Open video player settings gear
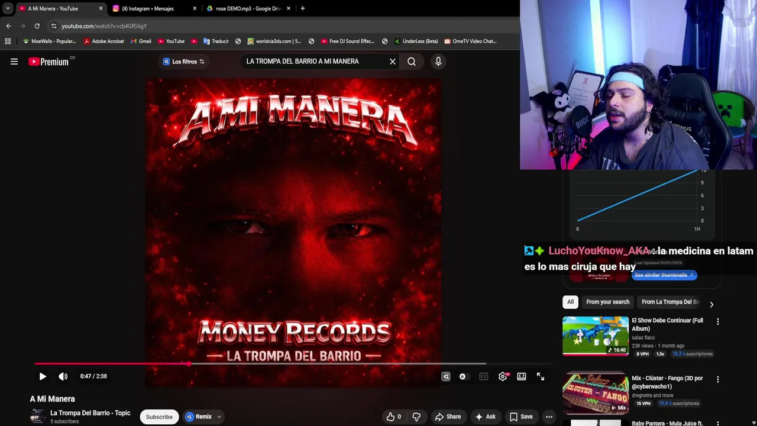The width and height of the screenshot is (757, 426). 503,376
